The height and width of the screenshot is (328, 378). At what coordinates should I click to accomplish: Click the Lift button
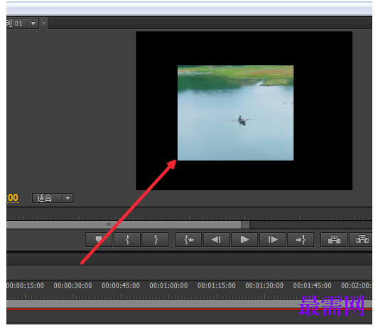pyautogui.click(x=334, y=239)
